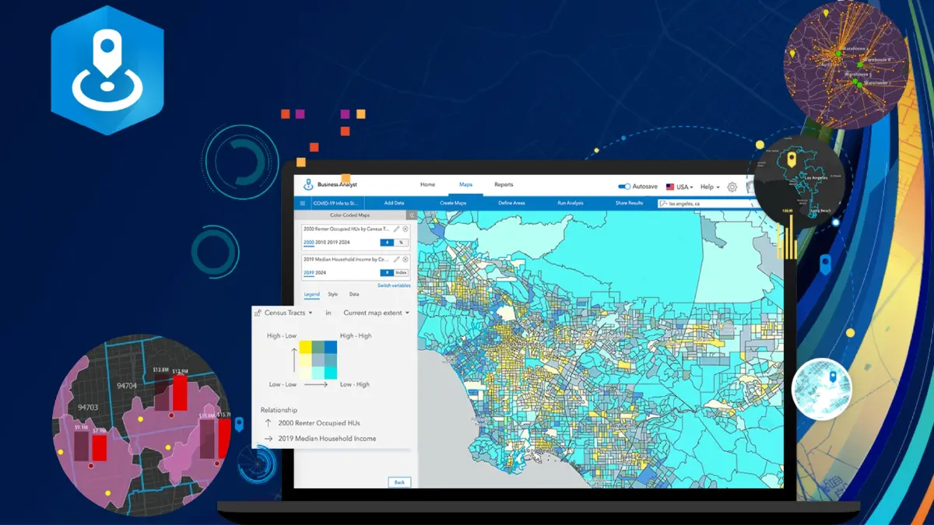Click the 2019 Median Household Income relationship label
Image resolution: width=934 pixels, height=525 pixels.
[327, 439]
